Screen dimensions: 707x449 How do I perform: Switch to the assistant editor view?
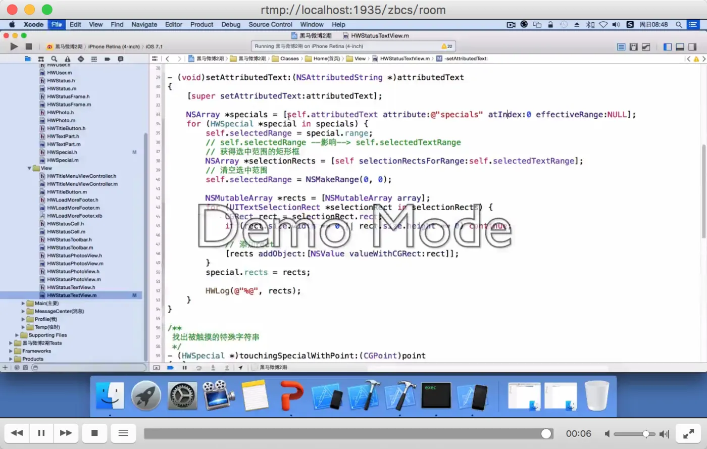point(633,47)
